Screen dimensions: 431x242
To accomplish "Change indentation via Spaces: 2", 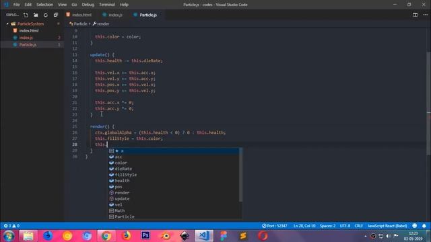I will tap(327, 226).
